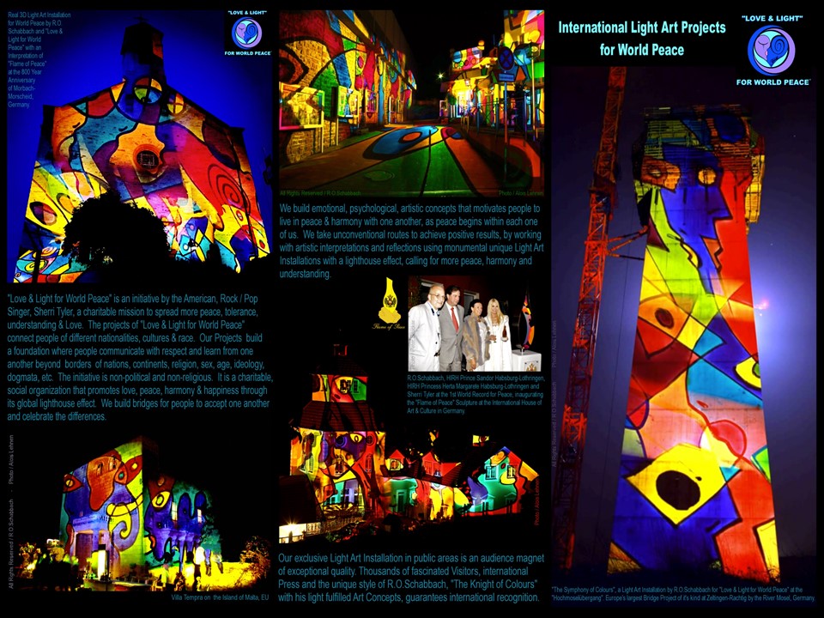This screenshot has height=618, width=824.
Task: Select the "We build emotional, psychological" paragraph
Action: click(411, 240)
